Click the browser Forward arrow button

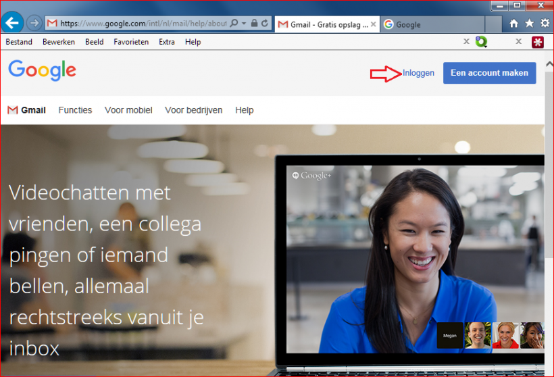(34, 23)
